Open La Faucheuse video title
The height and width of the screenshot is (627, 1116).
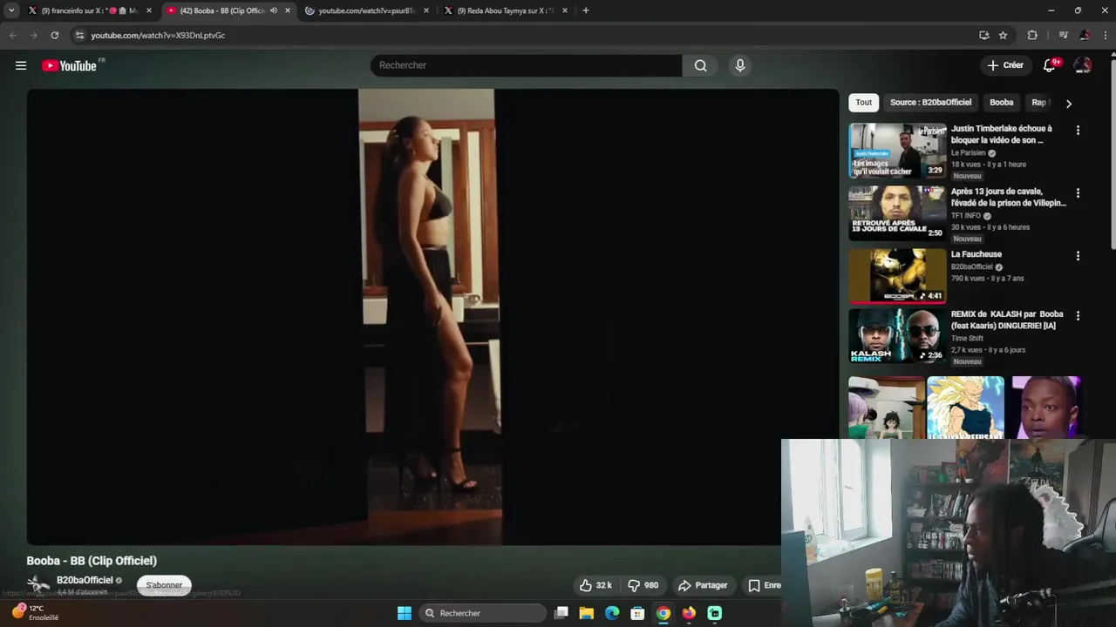click(976, 254)
